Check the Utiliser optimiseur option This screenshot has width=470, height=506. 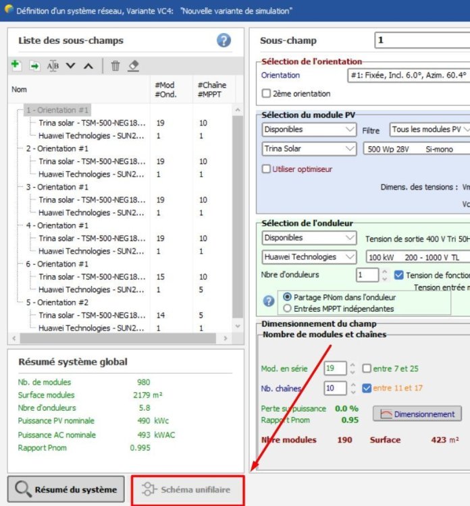[266, 169]
